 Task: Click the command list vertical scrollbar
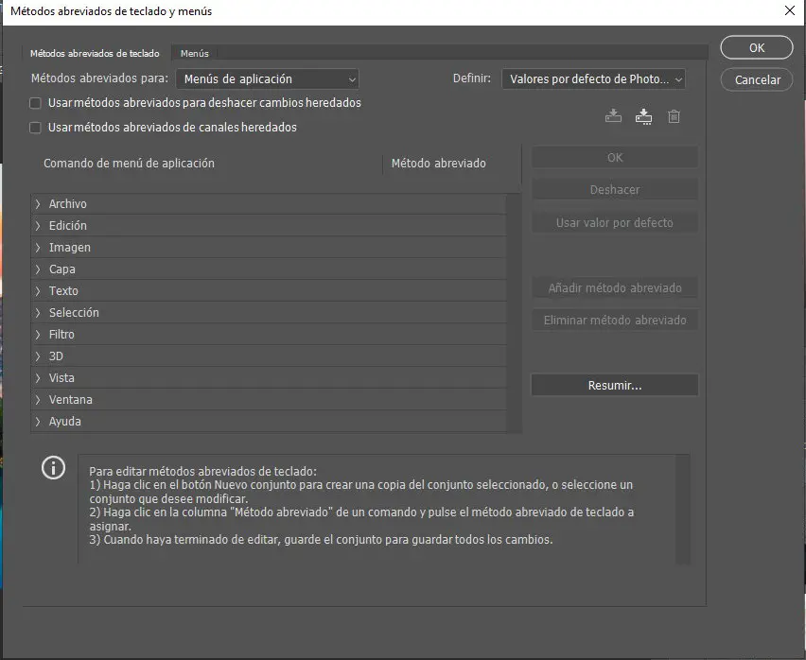coord(514,313)
